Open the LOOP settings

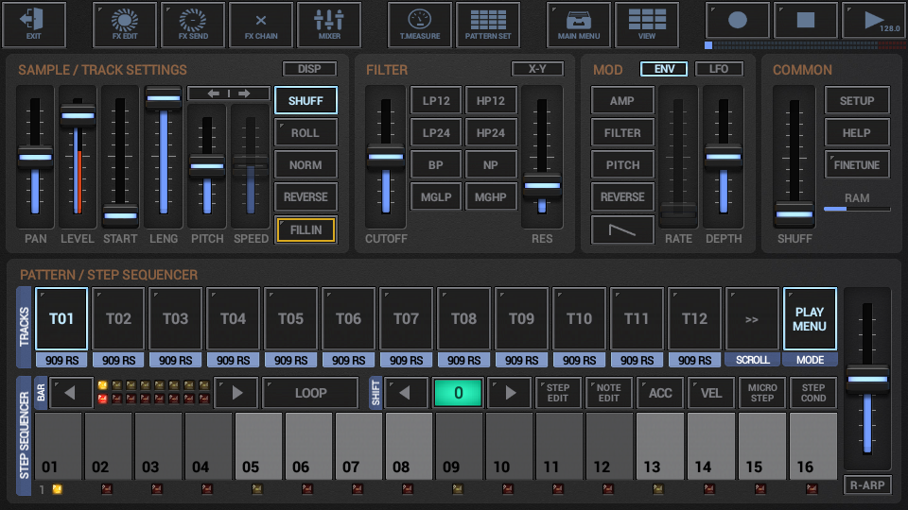(310, 393)
